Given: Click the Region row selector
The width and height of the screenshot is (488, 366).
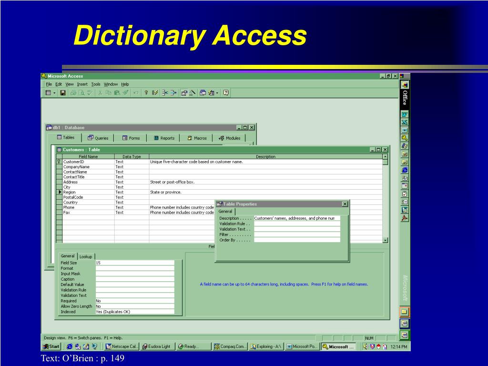Looking at the screenshot, I should click(x=59, y=193).
